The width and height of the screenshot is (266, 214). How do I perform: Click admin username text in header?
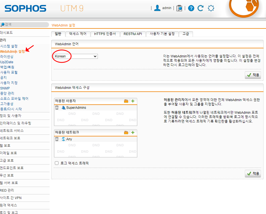167,8
